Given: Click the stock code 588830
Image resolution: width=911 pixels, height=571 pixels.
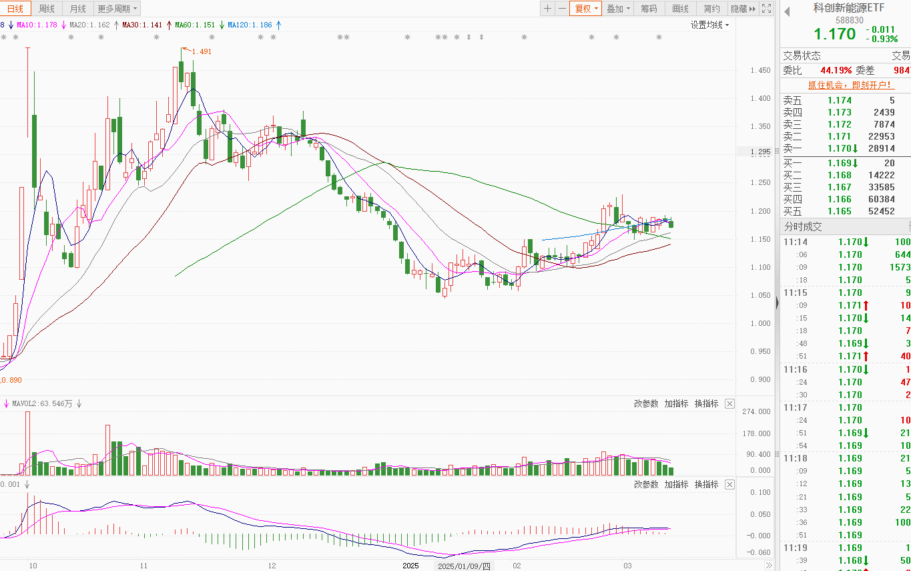Looking at the screenshot, I should pyautogui.click(x=850, y=21).
